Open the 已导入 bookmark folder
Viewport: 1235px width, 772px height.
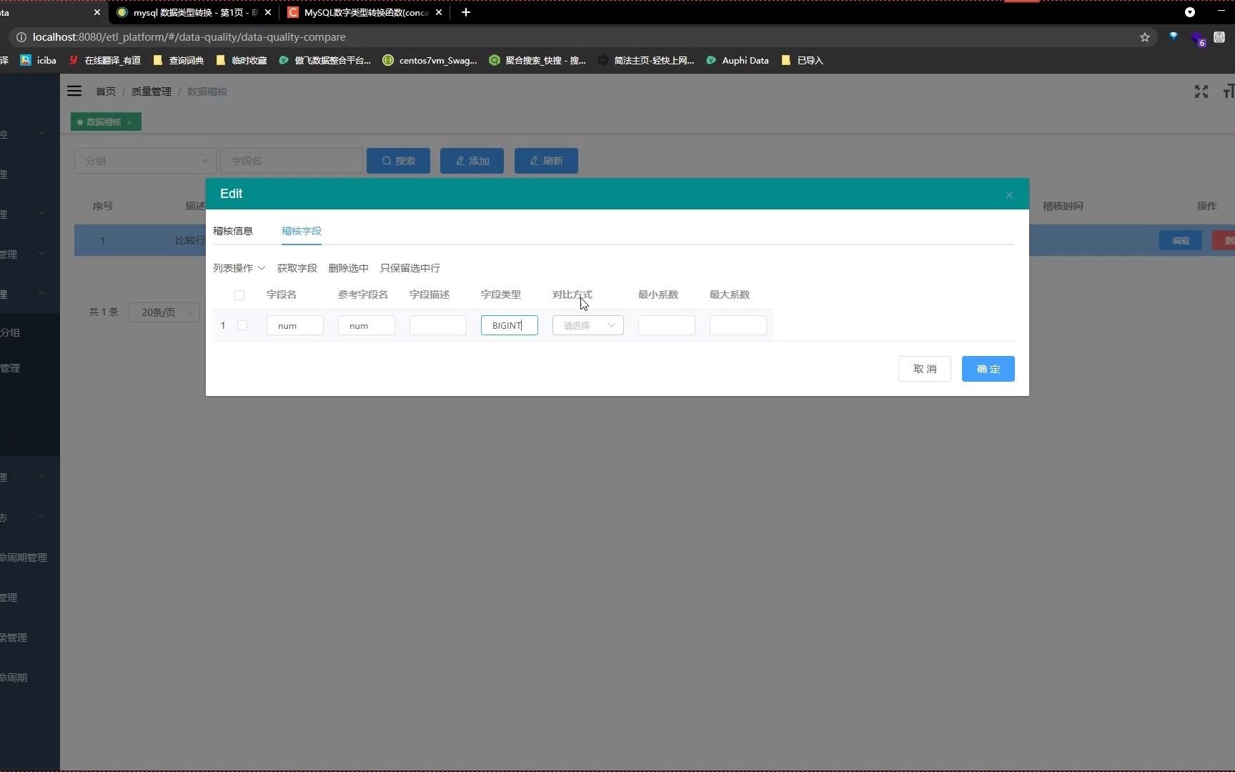pos(802,61)
